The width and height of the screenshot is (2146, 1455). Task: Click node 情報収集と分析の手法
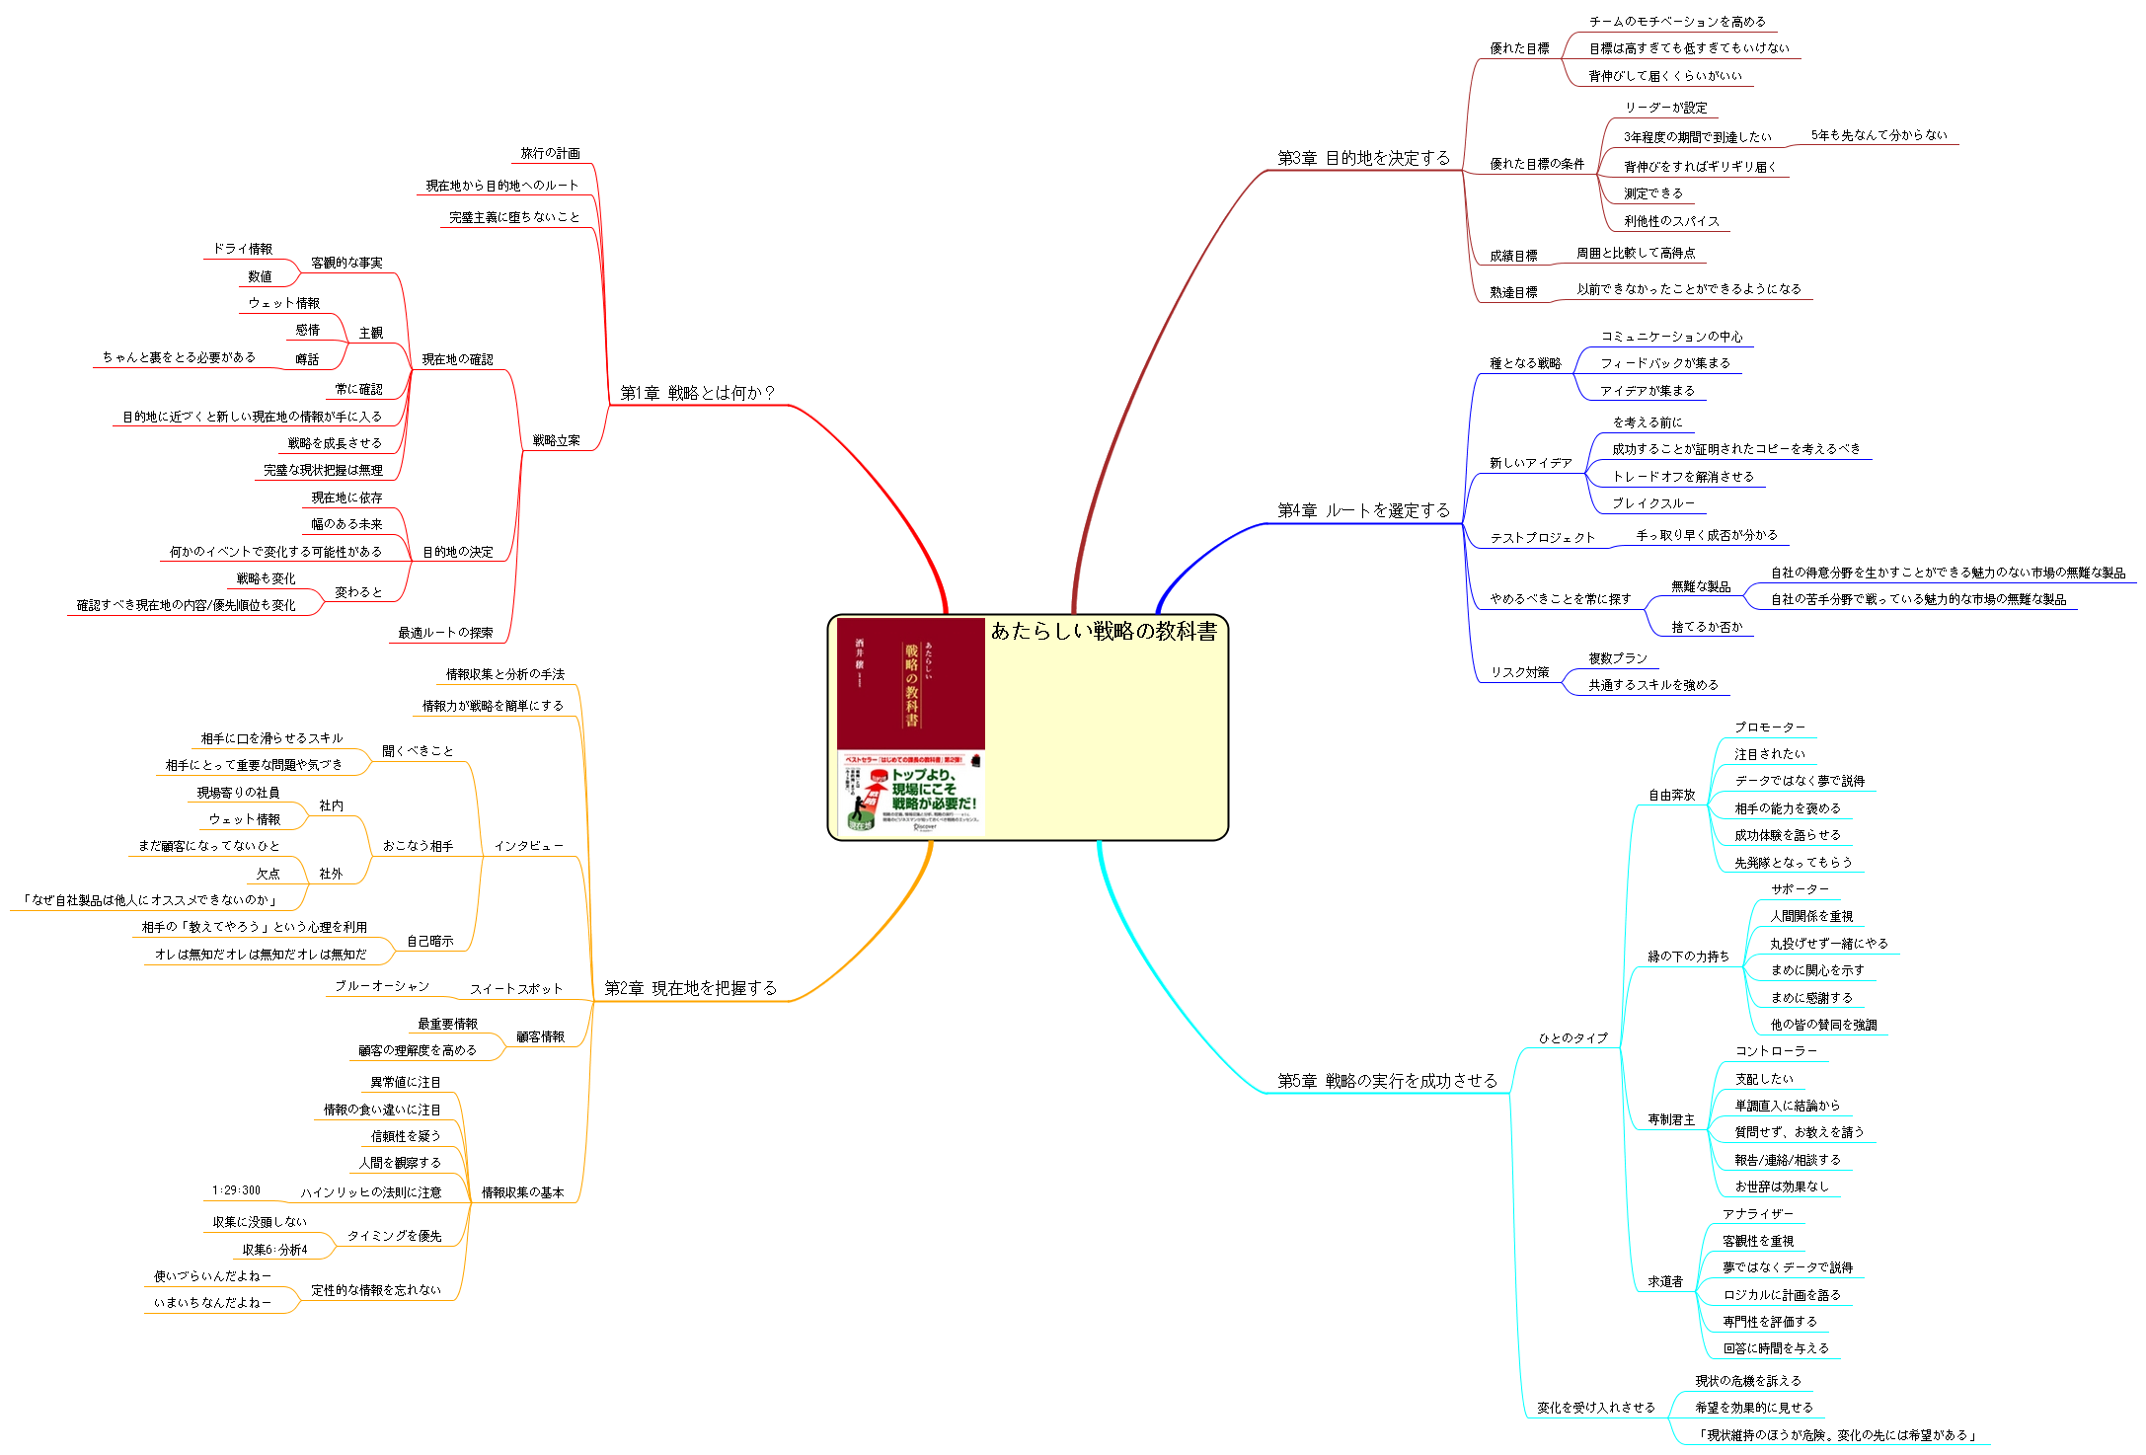pos(504,674)
